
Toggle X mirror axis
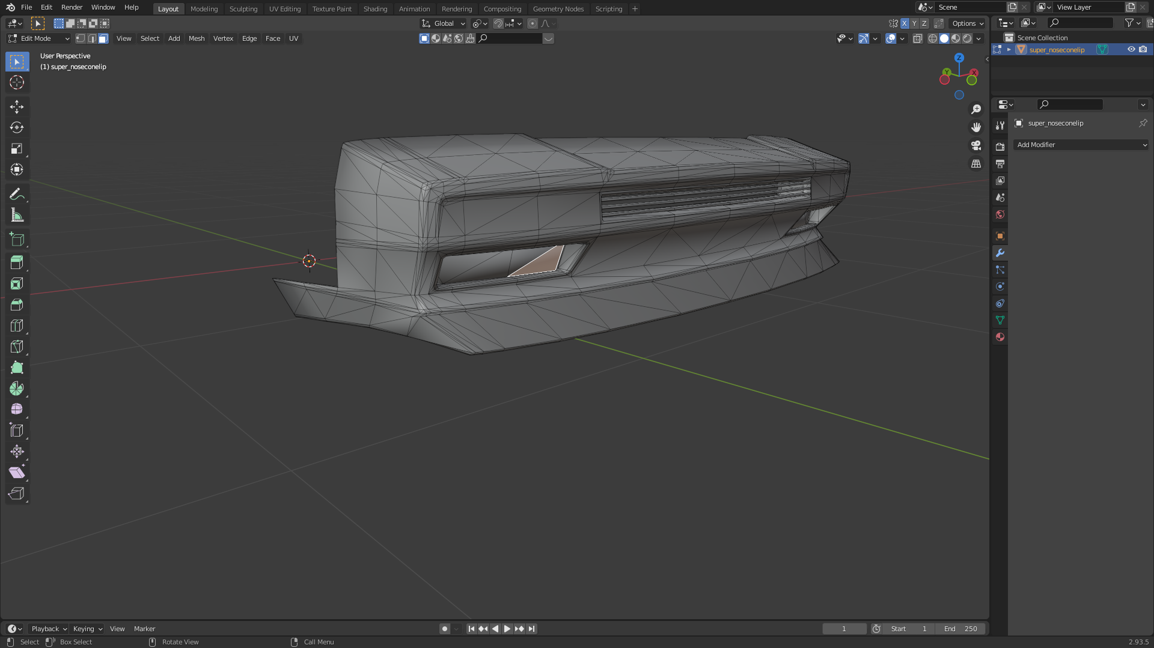pyautogui.click(x=905, y=23)
